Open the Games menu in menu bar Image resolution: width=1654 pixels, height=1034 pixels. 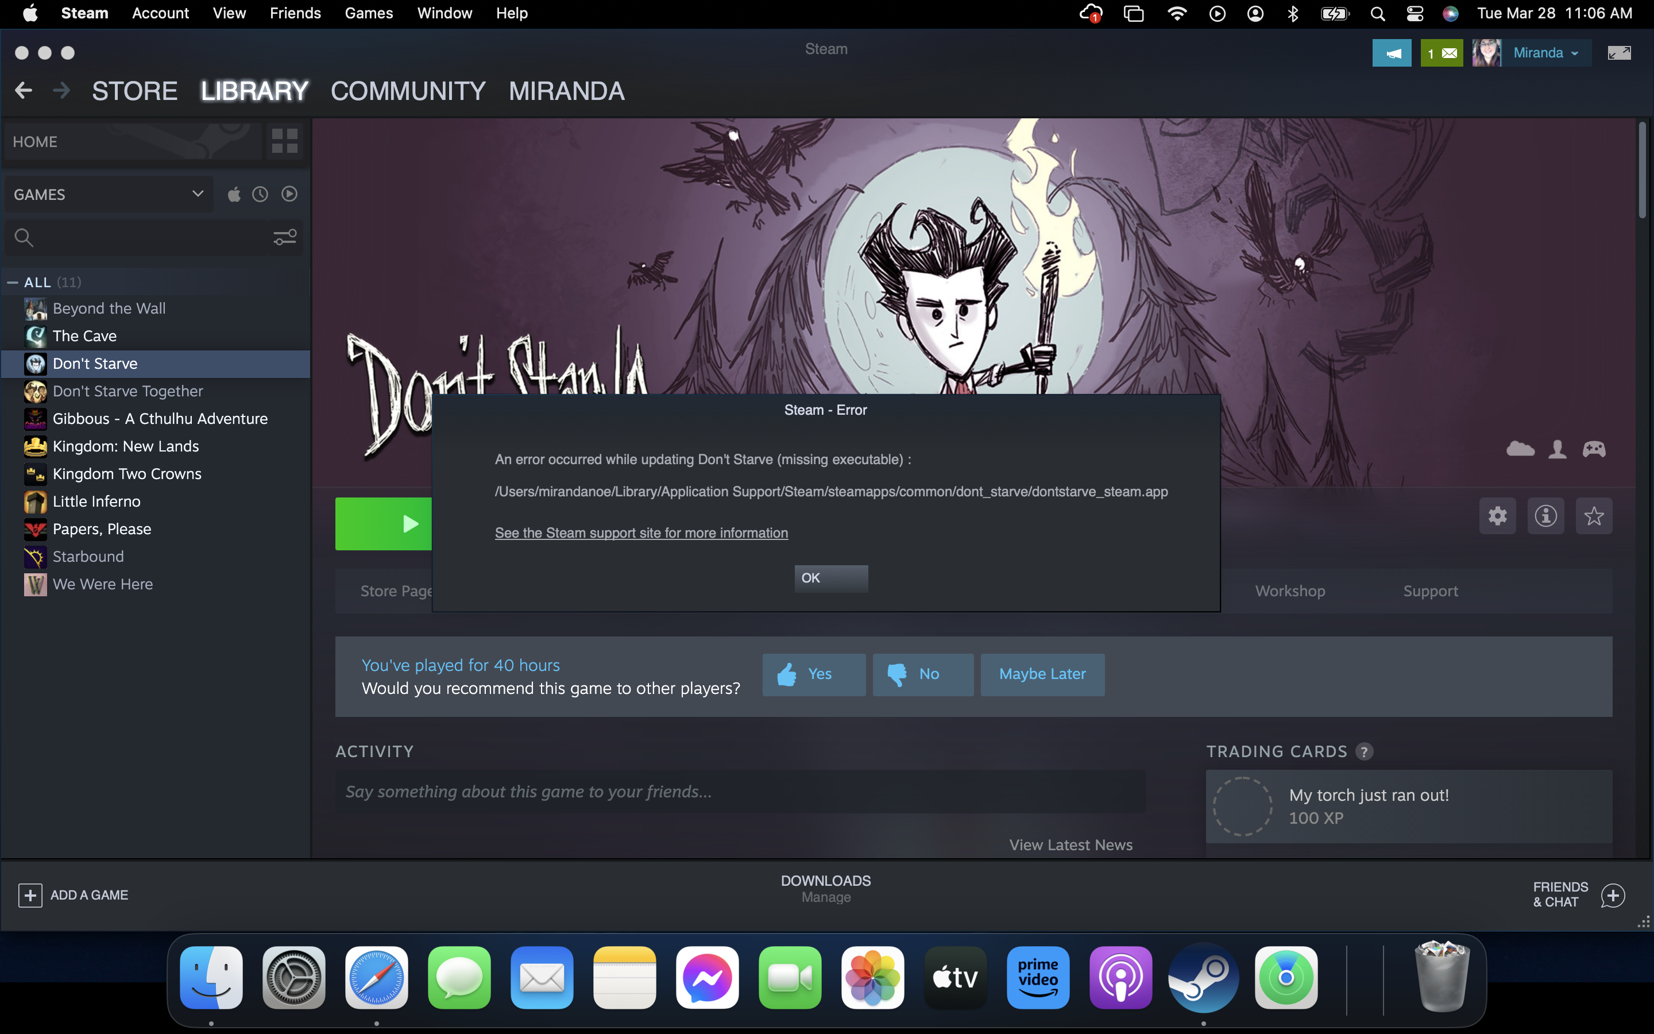click(368, 13)
